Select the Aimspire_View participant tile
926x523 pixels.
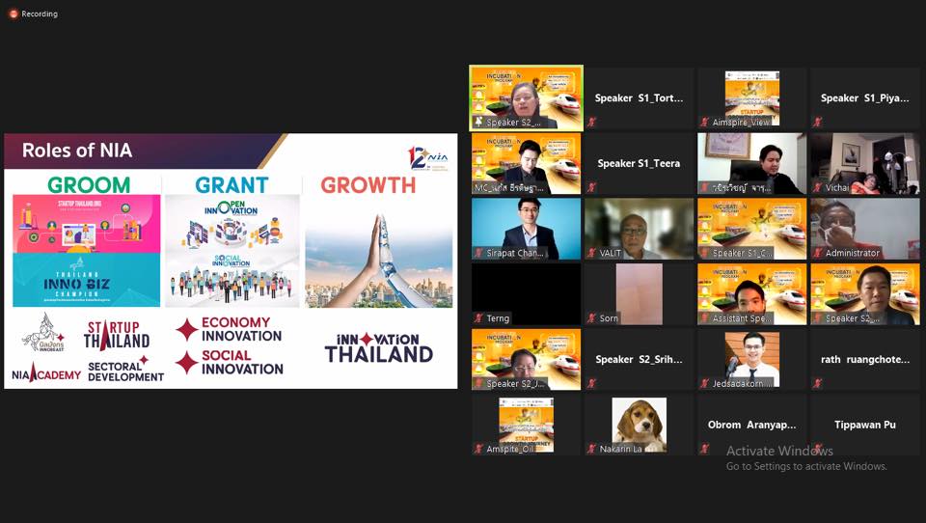[x=751, y=98]
